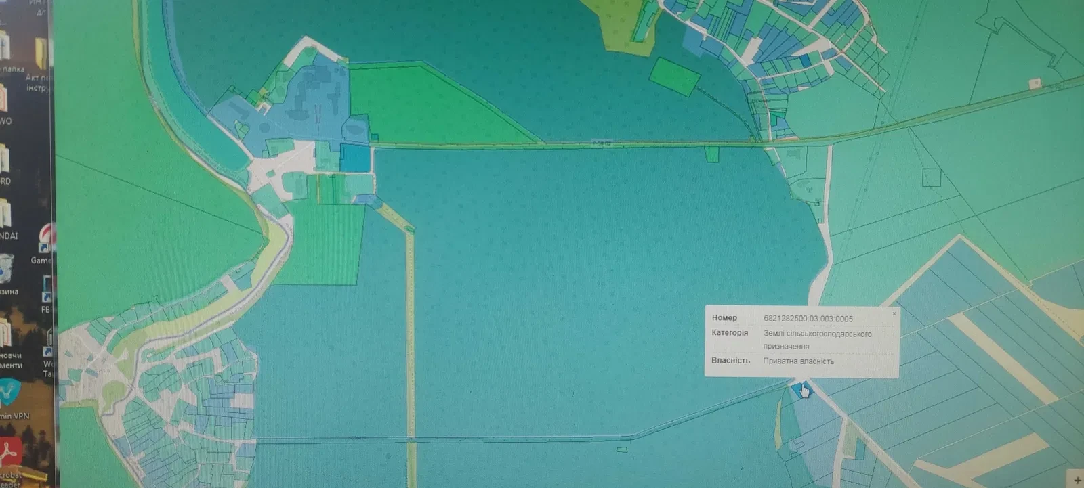Image resolution: width=1084 pixels, height=488 pixels.
Task: Close the parcel info popup
Action: pyautogui.click(x=894, y=313)
